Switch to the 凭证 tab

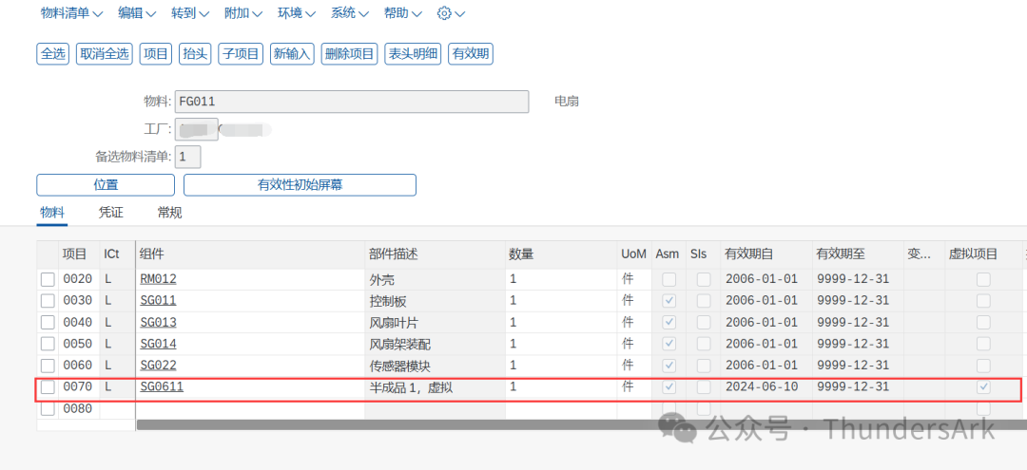tap(111, 213)
